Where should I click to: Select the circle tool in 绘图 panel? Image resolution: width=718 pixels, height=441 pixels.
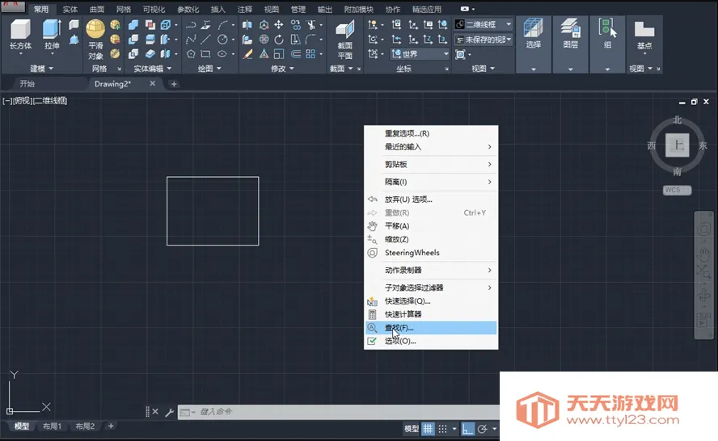(222, 40)
